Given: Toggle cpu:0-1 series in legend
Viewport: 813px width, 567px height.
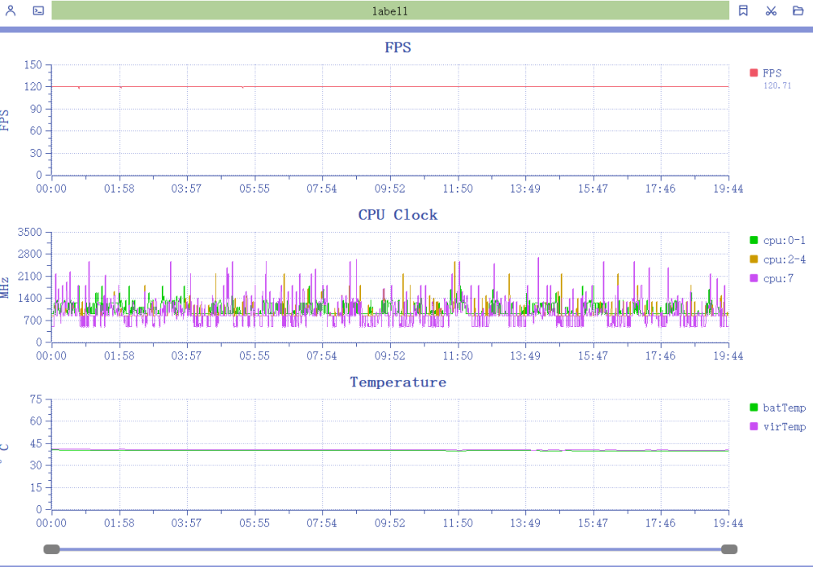Looking at the screenshot, I should point(778,240).
